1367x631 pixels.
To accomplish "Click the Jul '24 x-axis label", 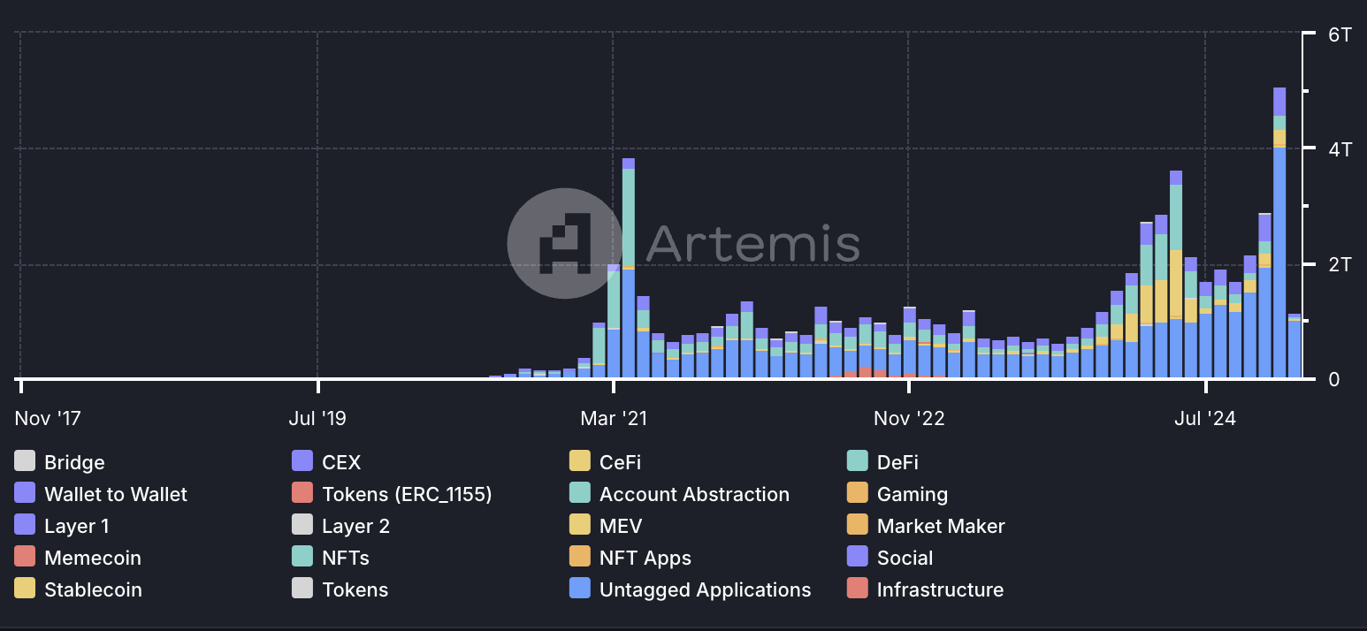I will pyautogui.click(x=1205, y=418).
